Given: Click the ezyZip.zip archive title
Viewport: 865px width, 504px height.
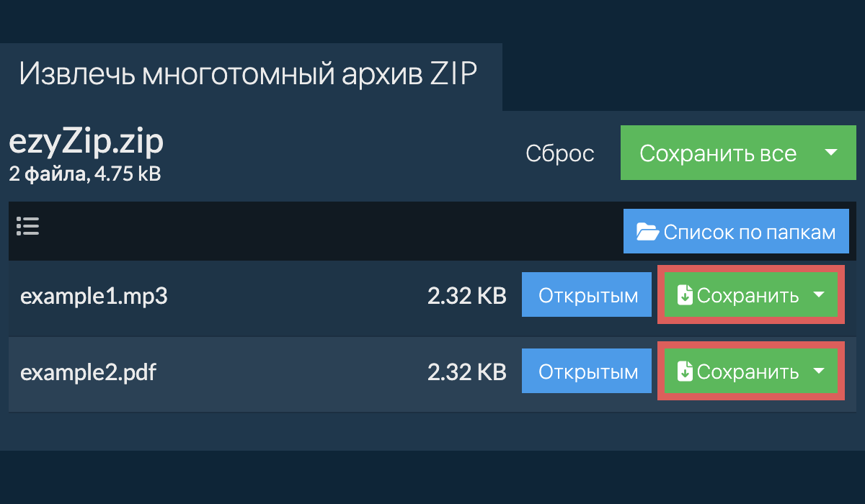Looking at the screenshot, I should 86,143.
